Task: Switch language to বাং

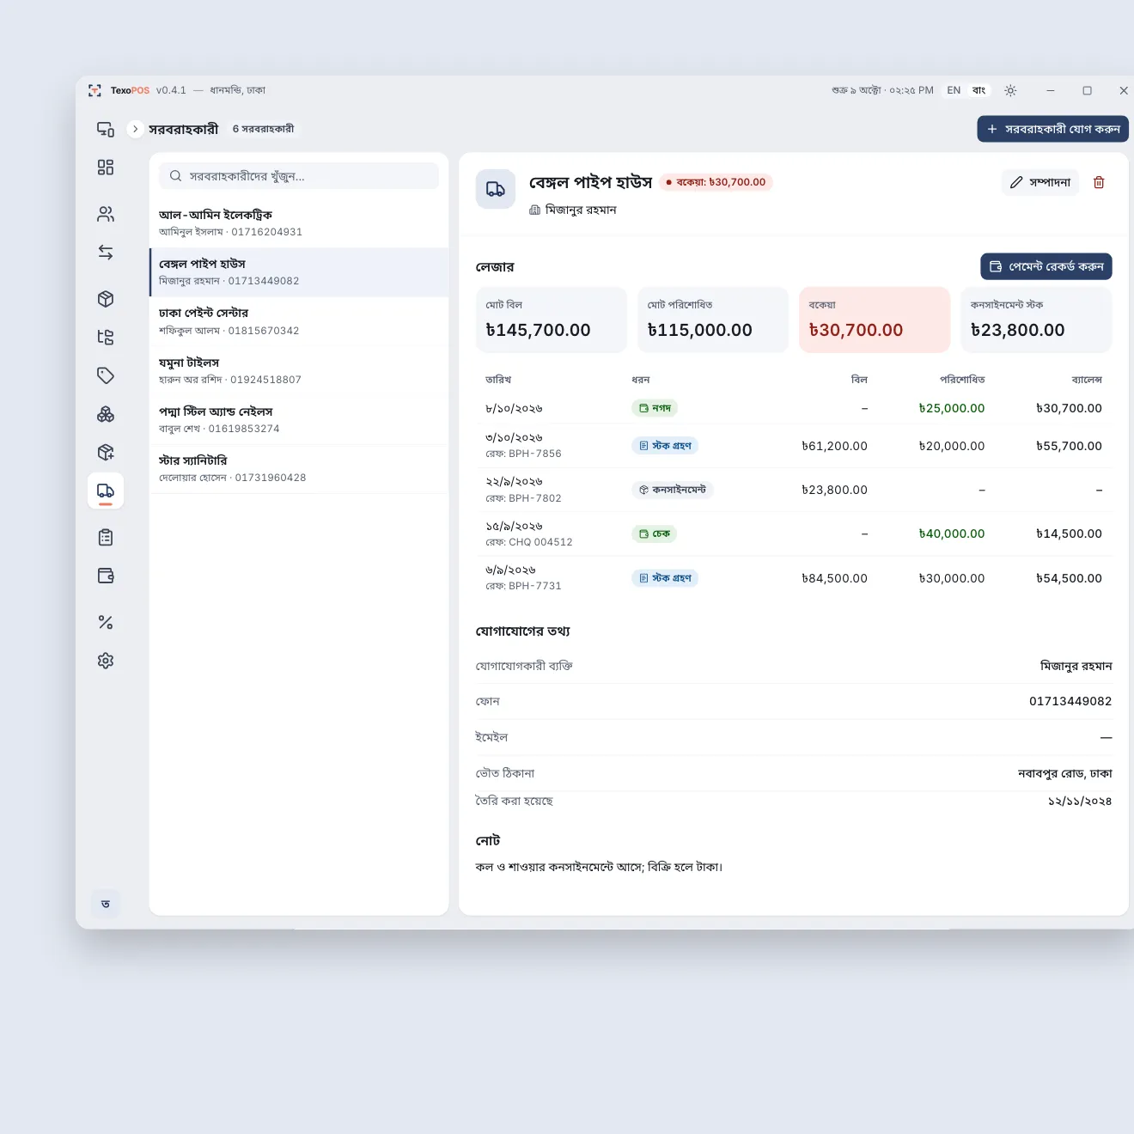Action: (x=979, y=90)
